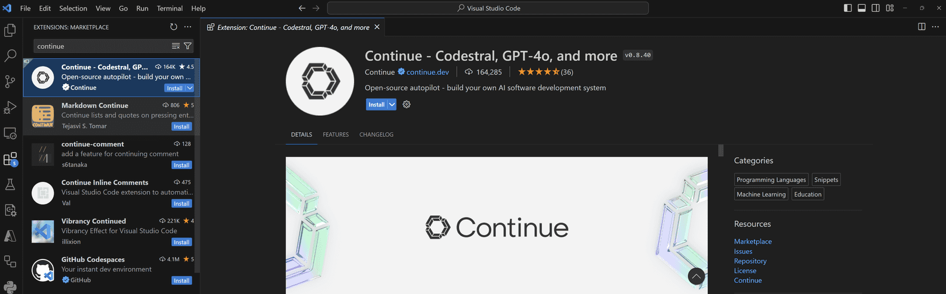Toggle the bottom panel layout button
Viewport: 946px width, 294px height.
point(862,8)
